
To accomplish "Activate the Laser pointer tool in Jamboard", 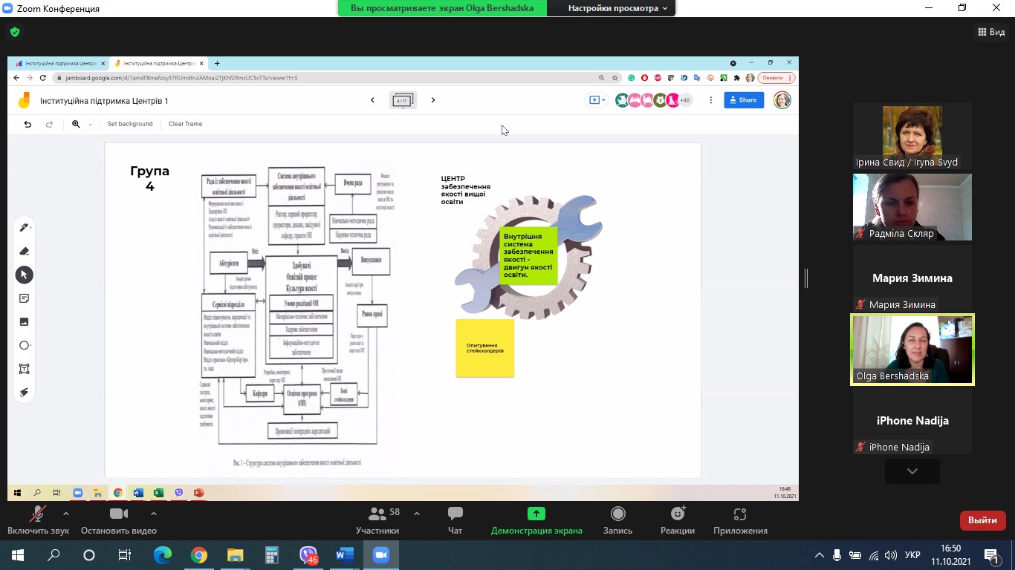I will tap(24, 393).
